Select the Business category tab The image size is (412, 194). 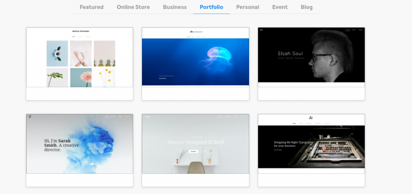175,7
